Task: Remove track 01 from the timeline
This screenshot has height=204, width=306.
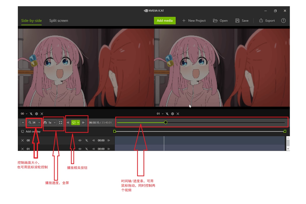Action: [x=22, y=149]
